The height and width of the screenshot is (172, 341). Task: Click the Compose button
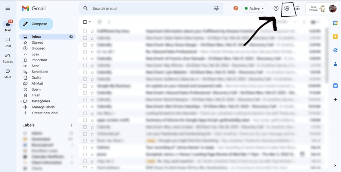[x=36, y=24]
